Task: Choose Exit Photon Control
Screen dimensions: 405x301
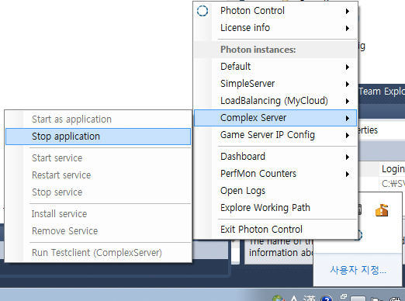Action: pos(275,230)
